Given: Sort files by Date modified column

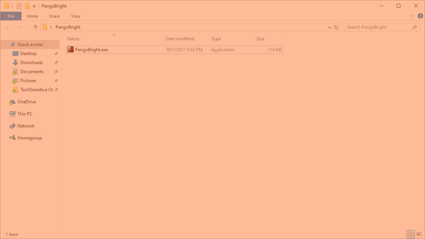Looking at the screenshot, I should [x=180, y=39].
